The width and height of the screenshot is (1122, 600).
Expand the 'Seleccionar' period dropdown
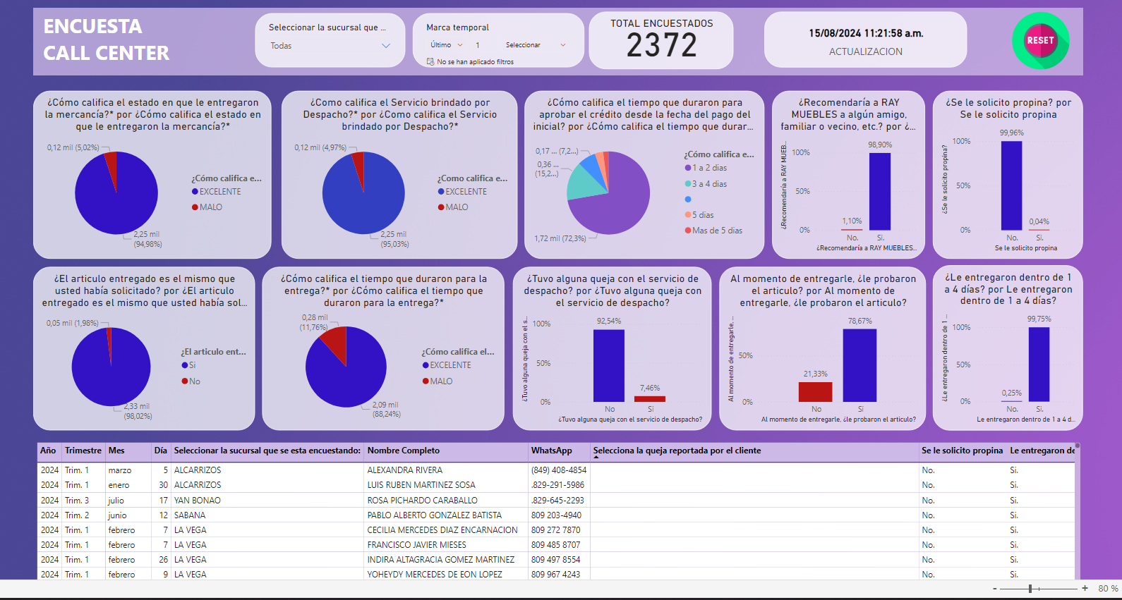point(536,45)
